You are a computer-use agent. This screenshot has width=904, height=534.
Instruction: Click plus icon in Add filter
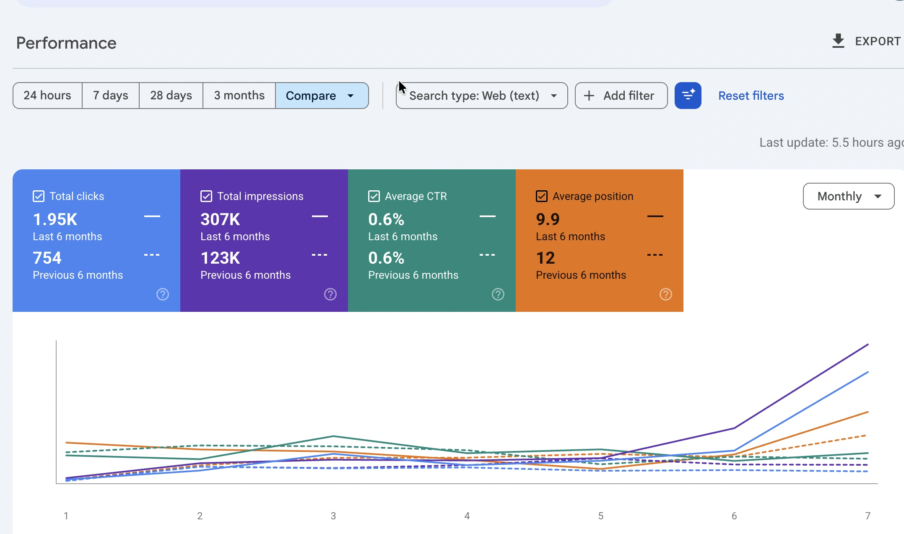point(589,96)
